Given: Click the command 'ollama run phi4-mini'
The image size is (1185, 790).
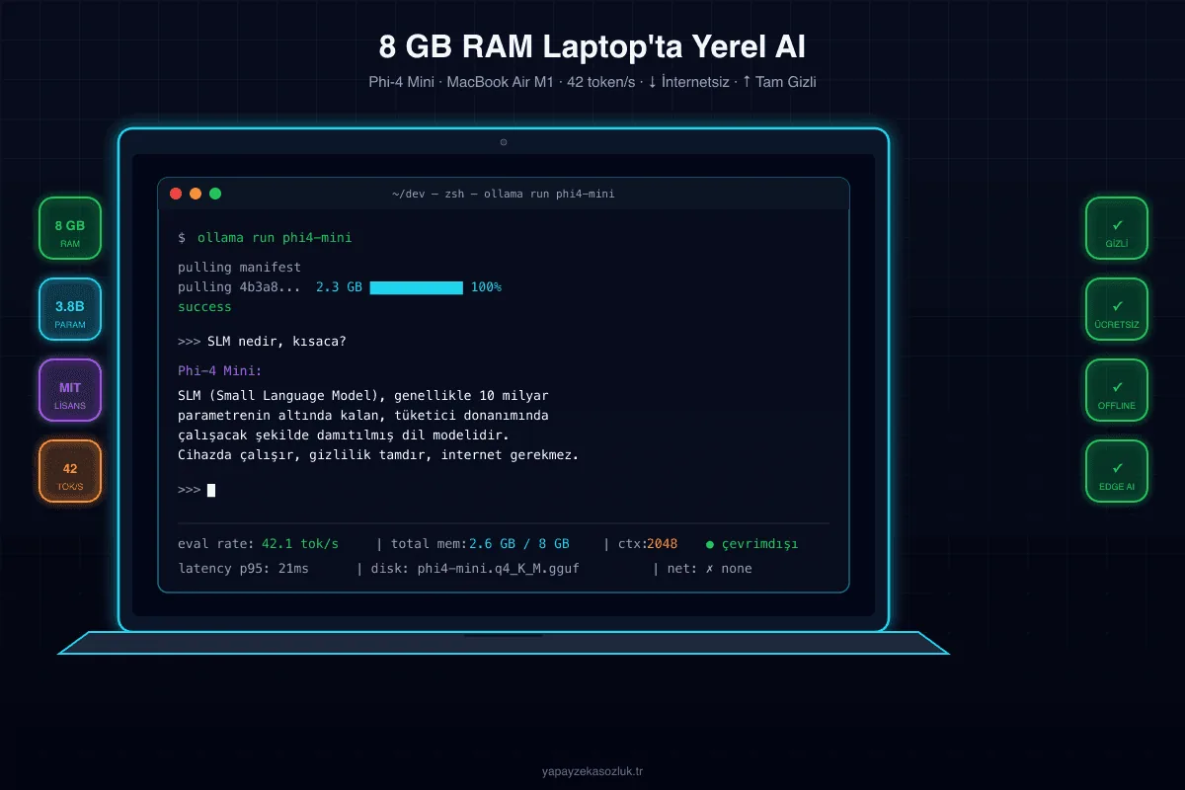Looking at the screenshot, I should pyautogui.click(x=275, y=238).
